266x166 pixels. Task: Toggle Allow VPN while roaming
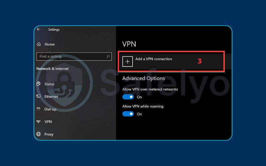(x=128, y=114)
